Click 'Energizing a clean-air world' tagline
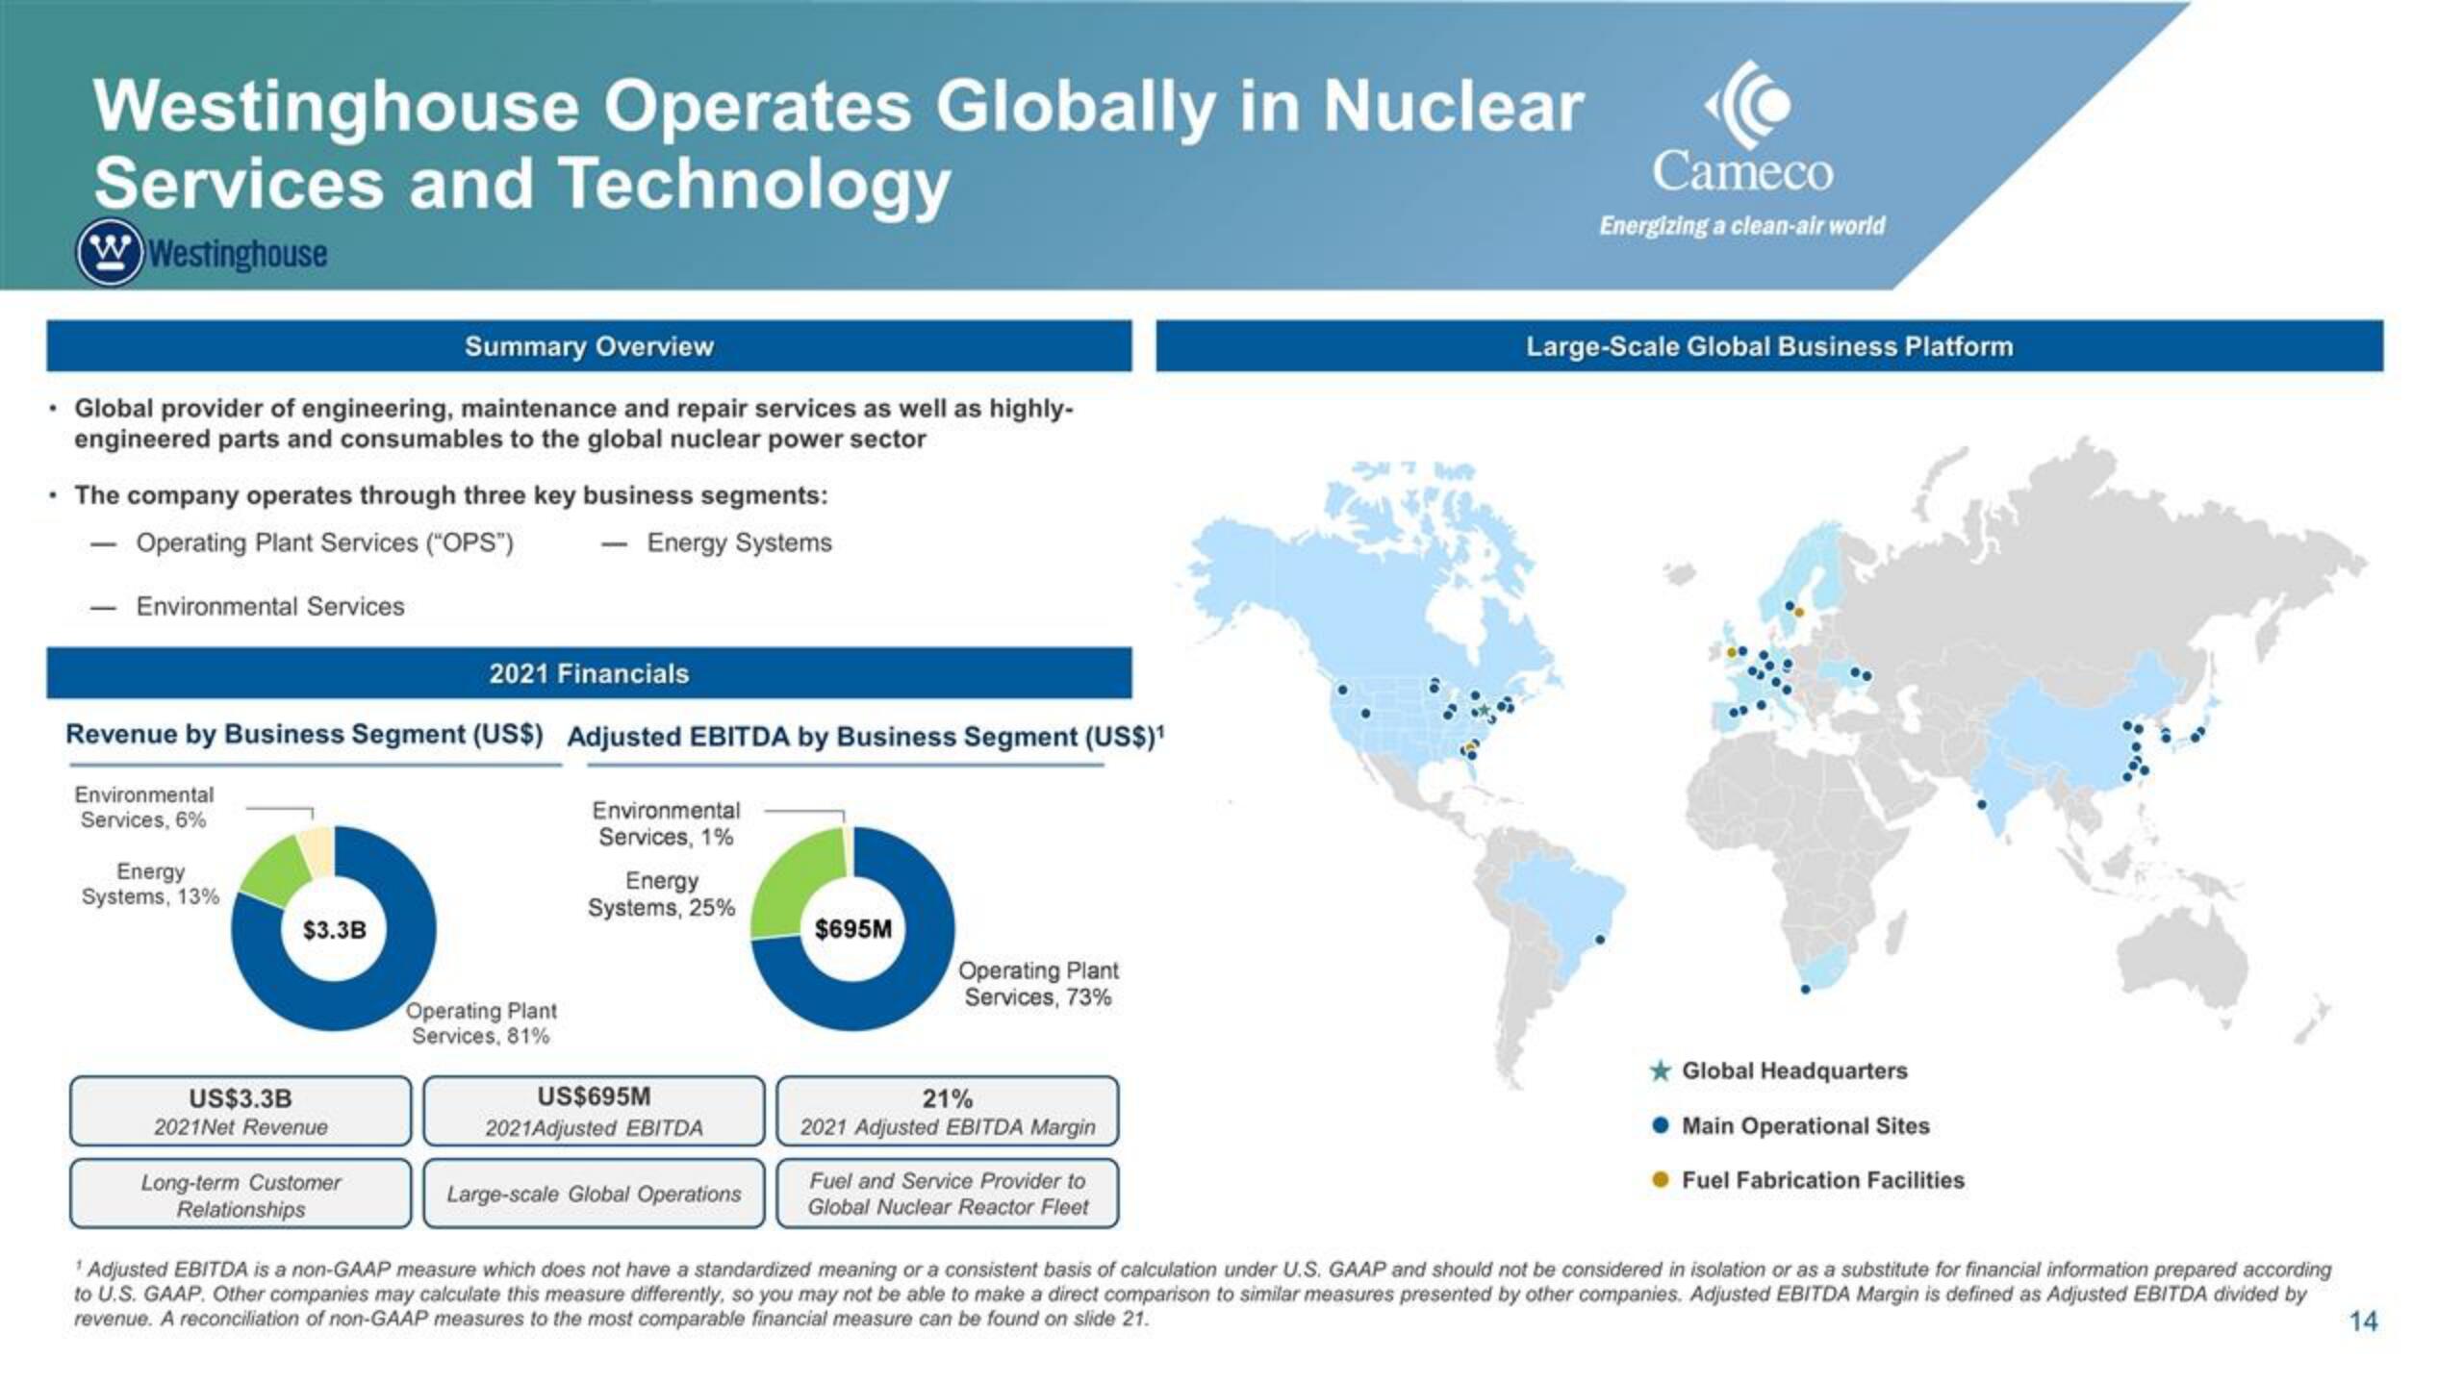2463x1385 pixels. 1742,226
